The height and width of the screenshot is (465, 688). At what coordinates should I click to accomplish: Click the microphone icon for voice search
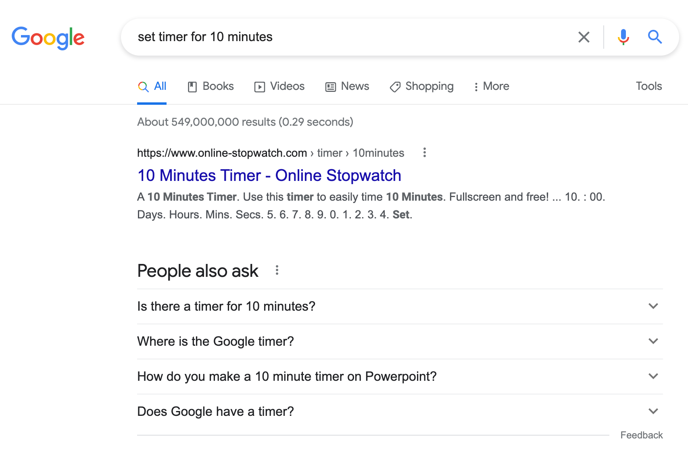[623, 37]
